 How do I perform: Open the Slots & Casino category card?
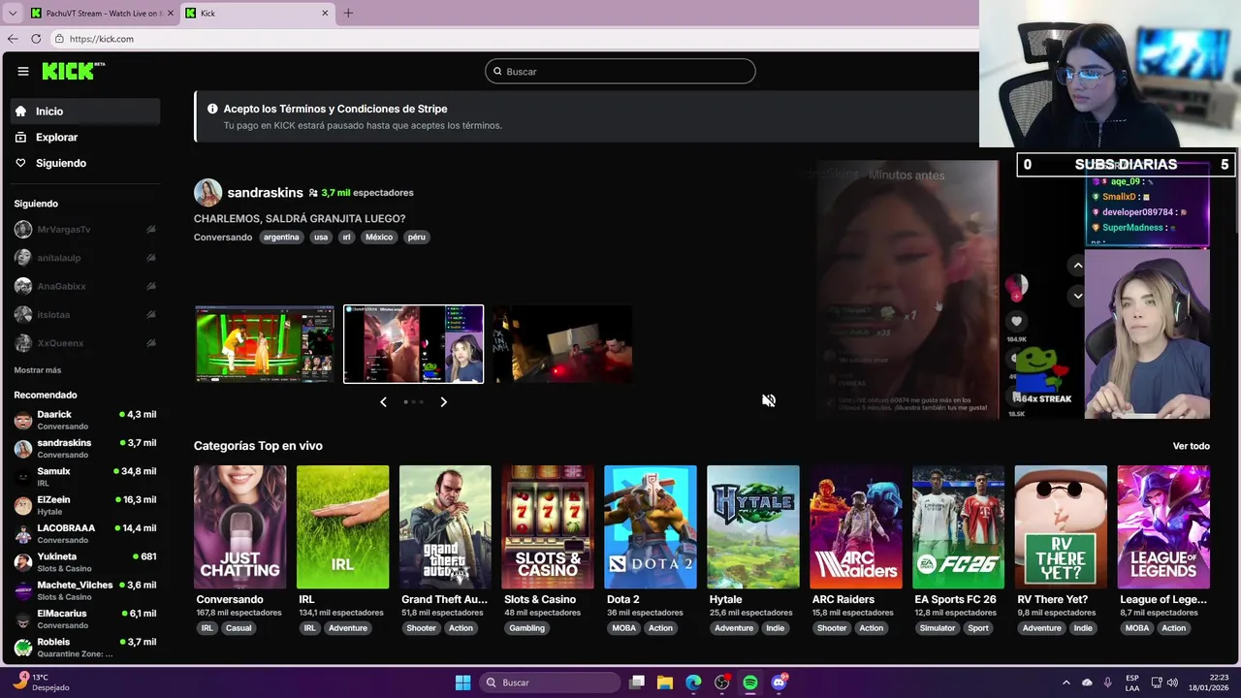point(548,527)
